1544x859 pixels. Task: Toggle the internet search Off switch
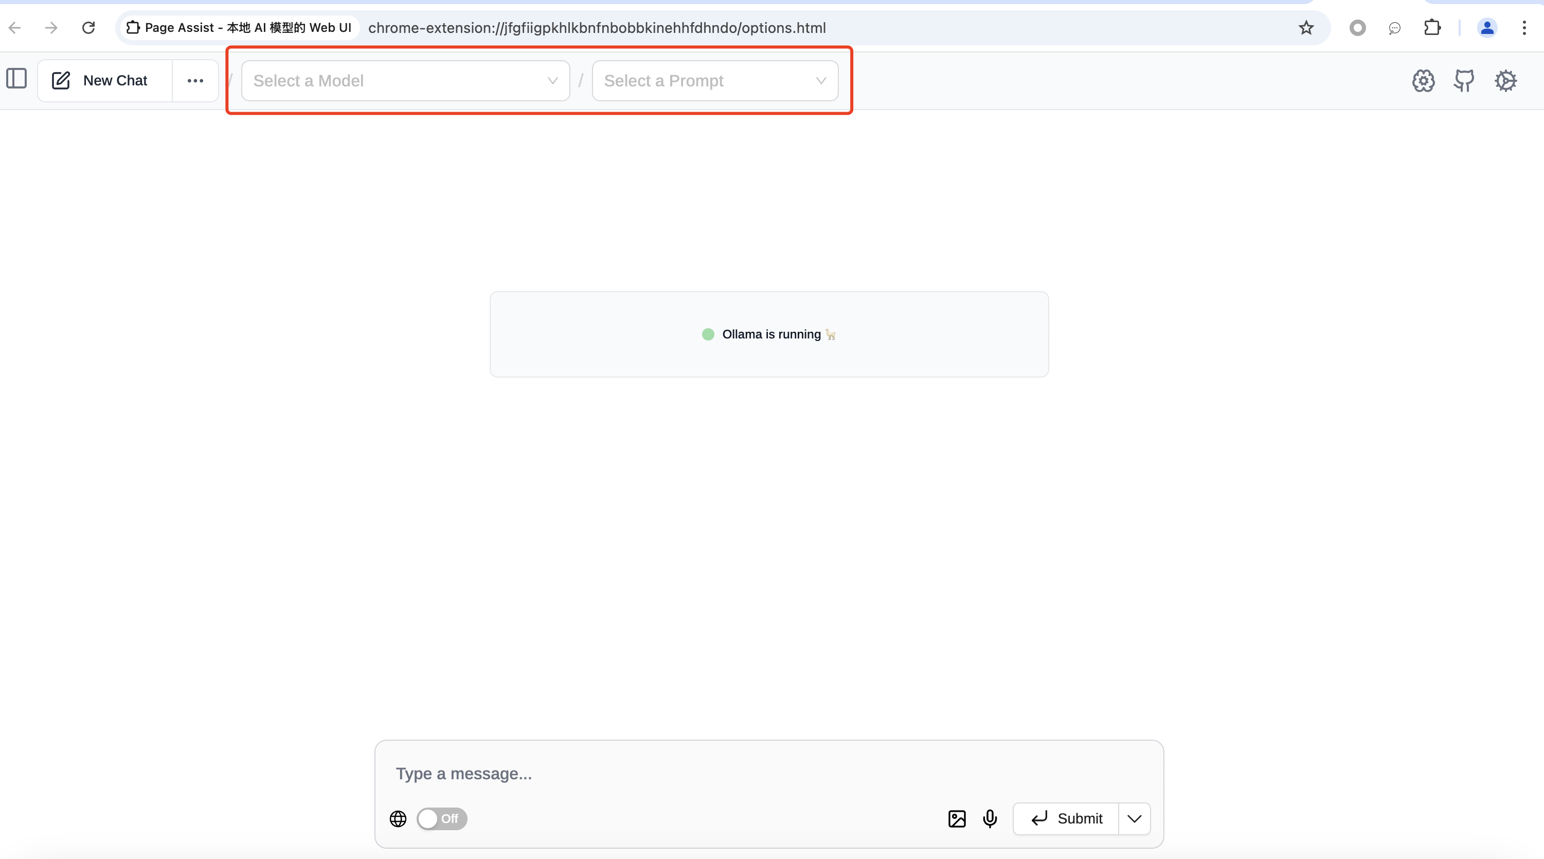click(x=442, y=818)
